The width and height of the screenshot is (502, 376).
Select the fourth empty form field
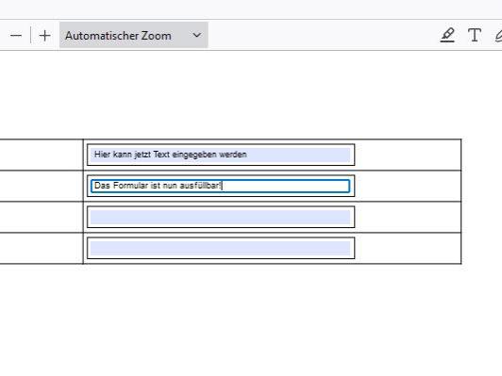pyautogui.click(x=220, y=248)
